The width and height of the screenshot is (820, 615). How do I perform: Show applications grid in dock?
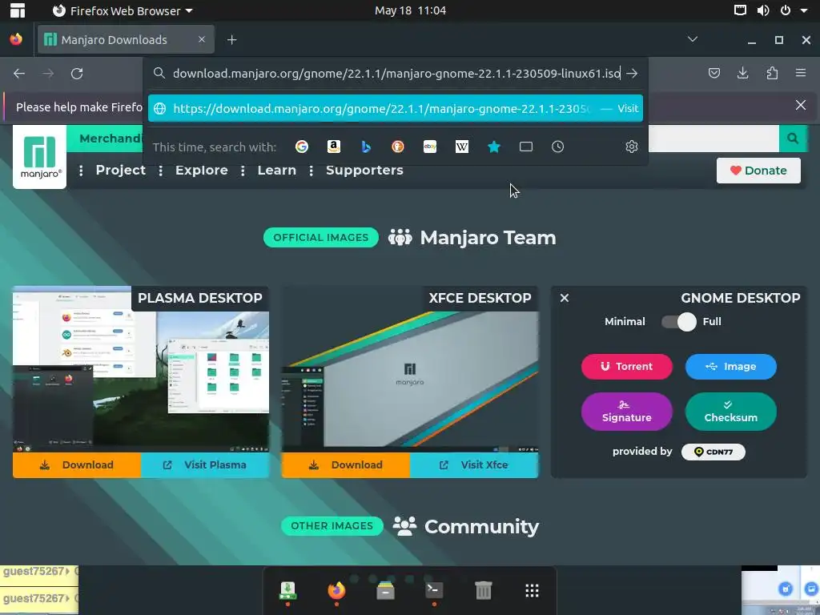[x=532, y=591]
